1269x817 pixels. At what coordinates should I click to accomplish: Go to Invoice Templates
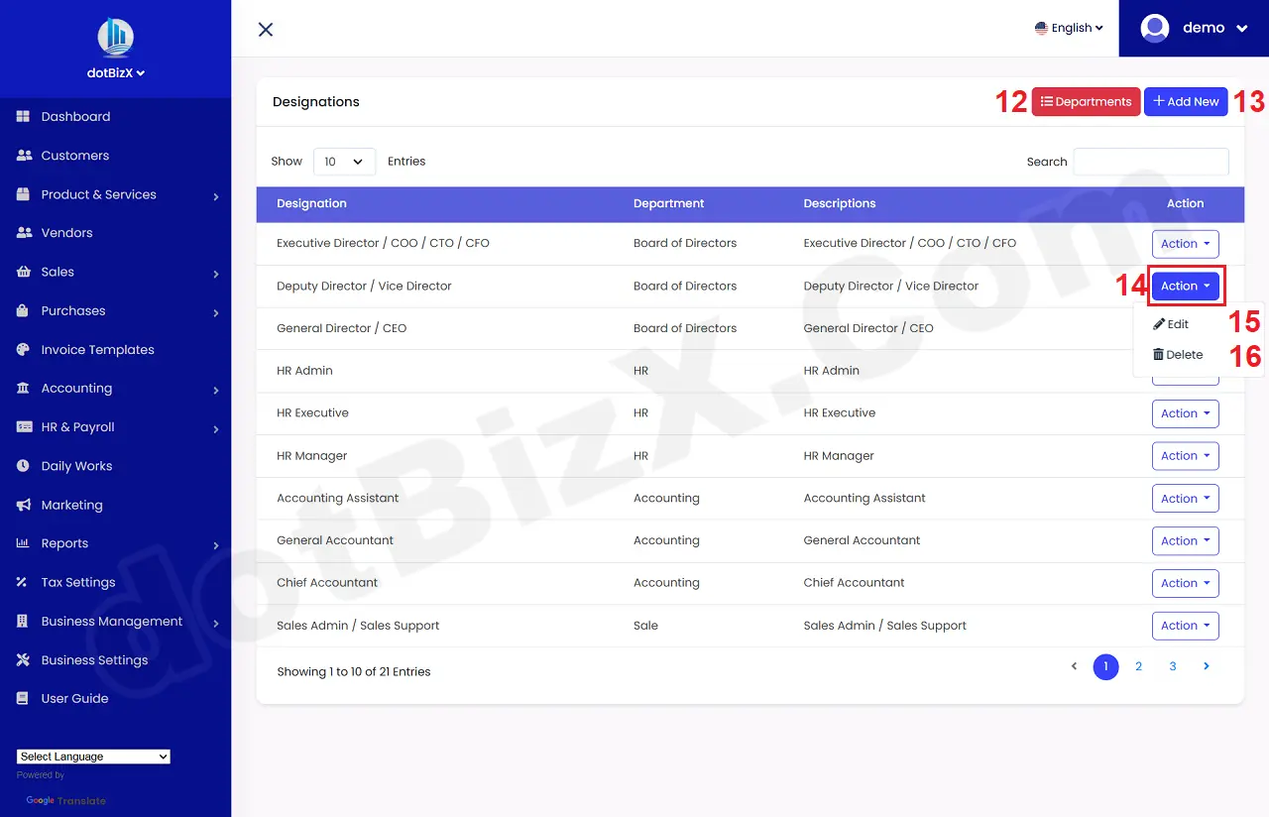97,349
